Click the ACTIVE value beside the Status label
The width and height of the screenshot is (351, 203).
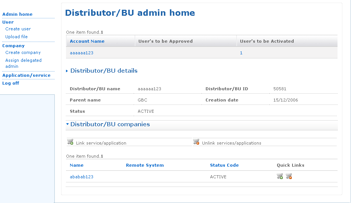click(x=146, y=111)
